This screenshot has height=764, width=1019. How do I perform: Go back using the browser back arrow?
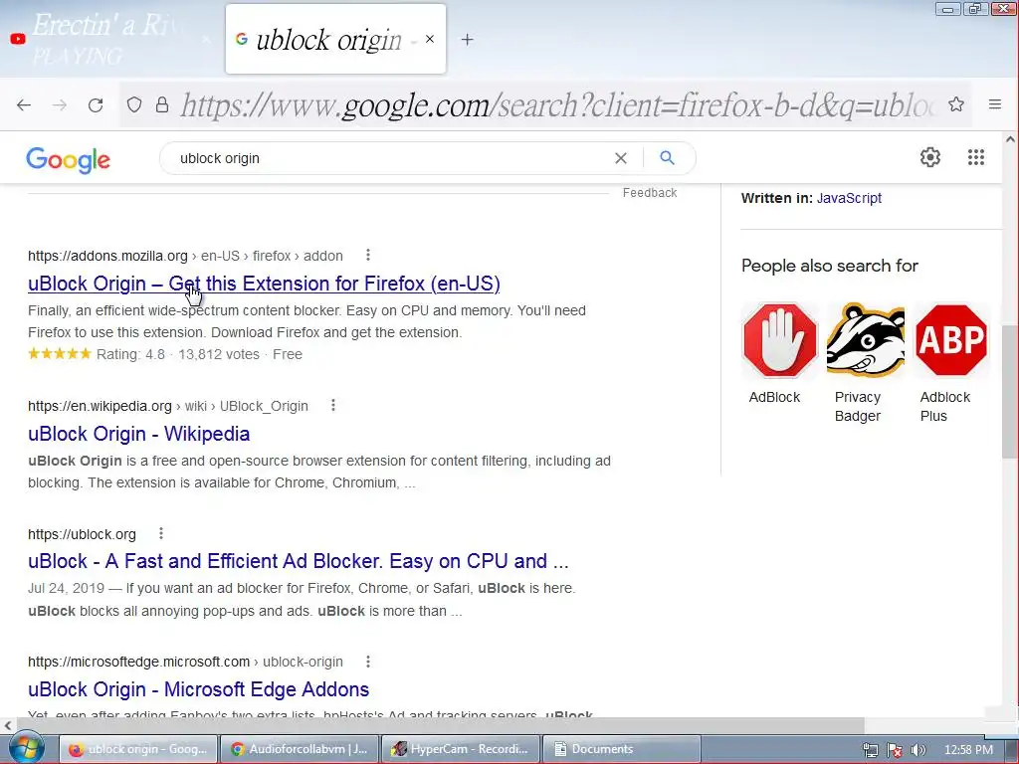24,104
